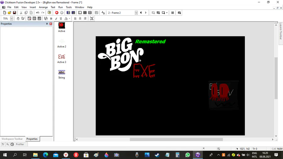The height and width of the screenshot is (159, 283).
Task: Go to next frame arrow
Action: [146, 13]
